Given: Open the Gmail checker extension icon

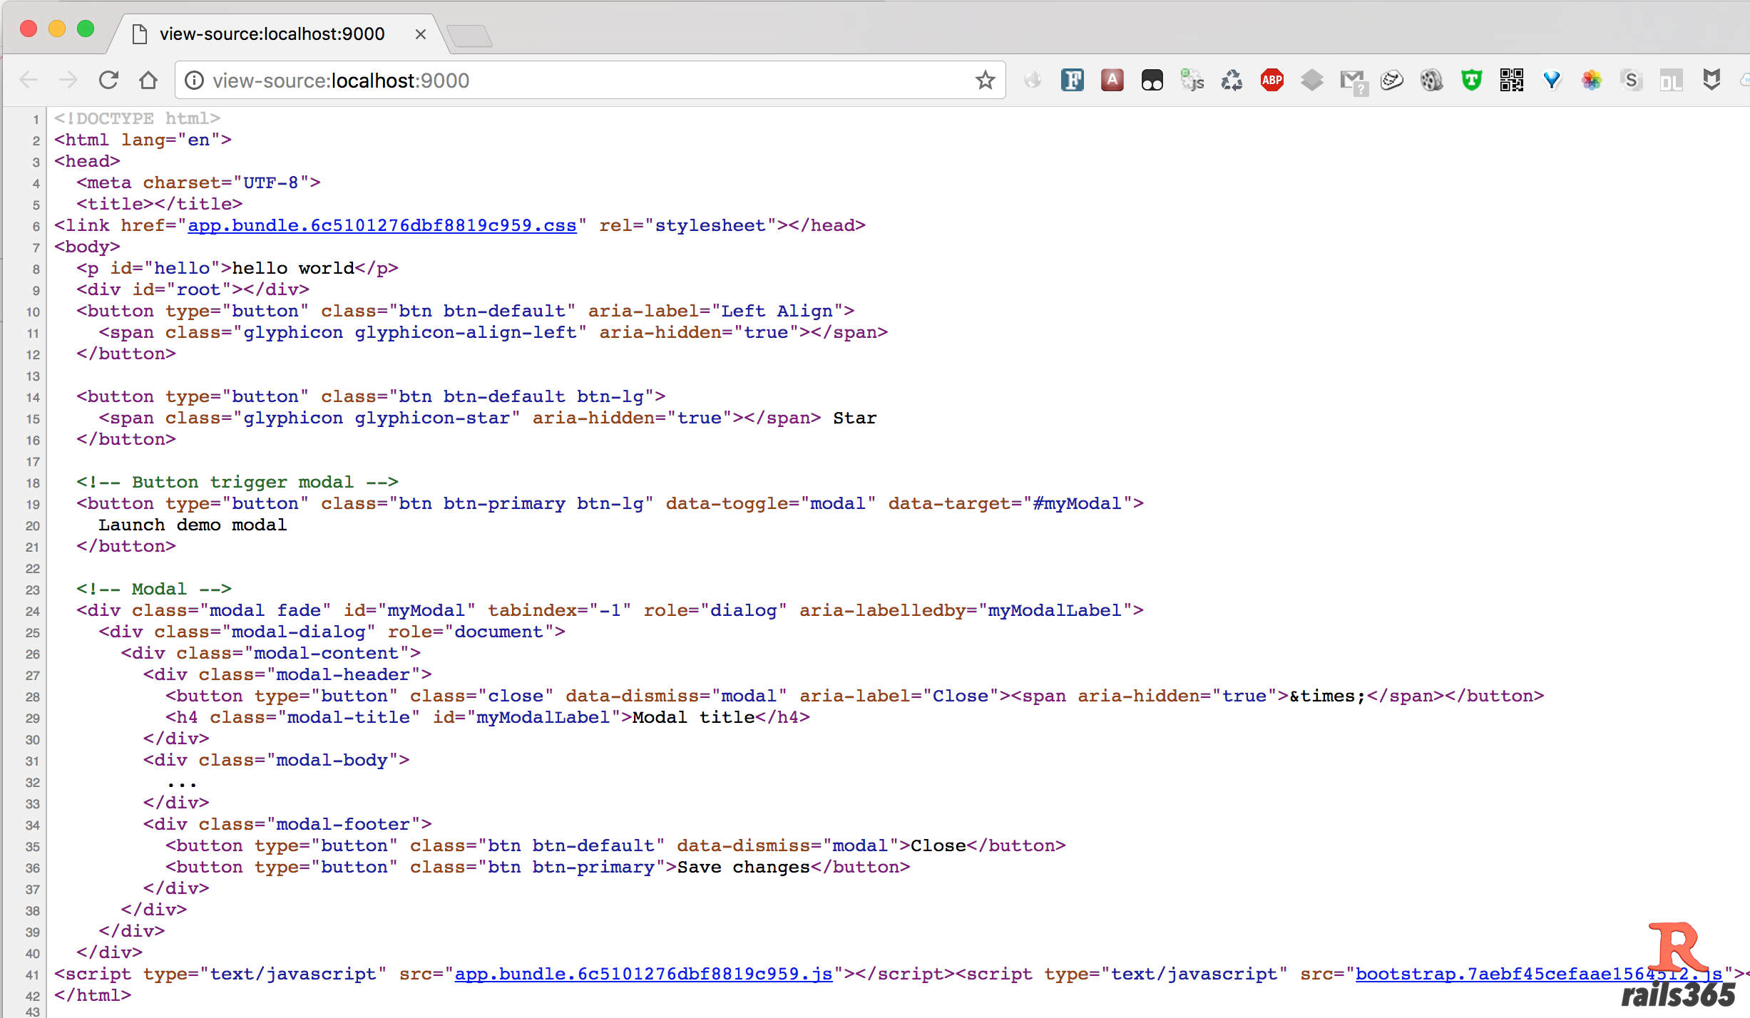Looking at the screenshot, I should point(1351,81).
